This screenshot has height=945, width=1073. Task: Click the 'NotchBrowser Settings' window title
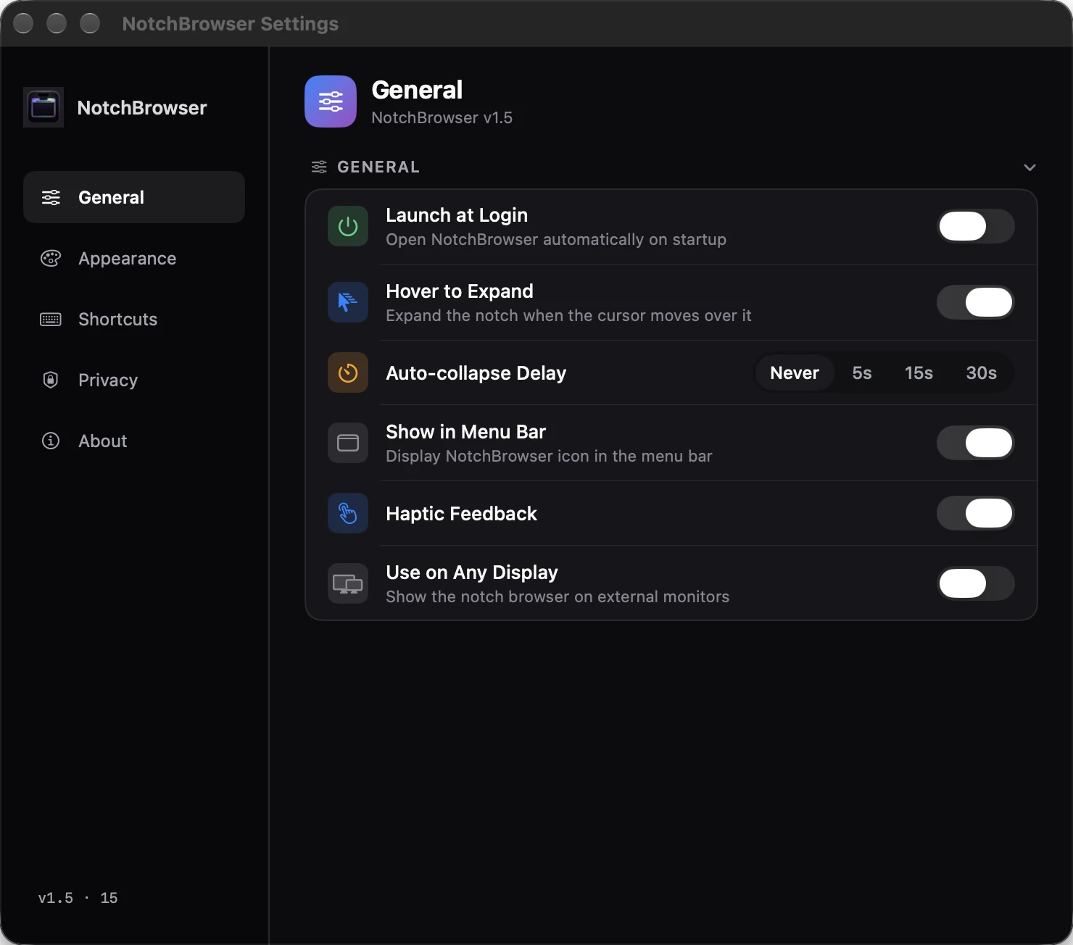coord(231,24)
